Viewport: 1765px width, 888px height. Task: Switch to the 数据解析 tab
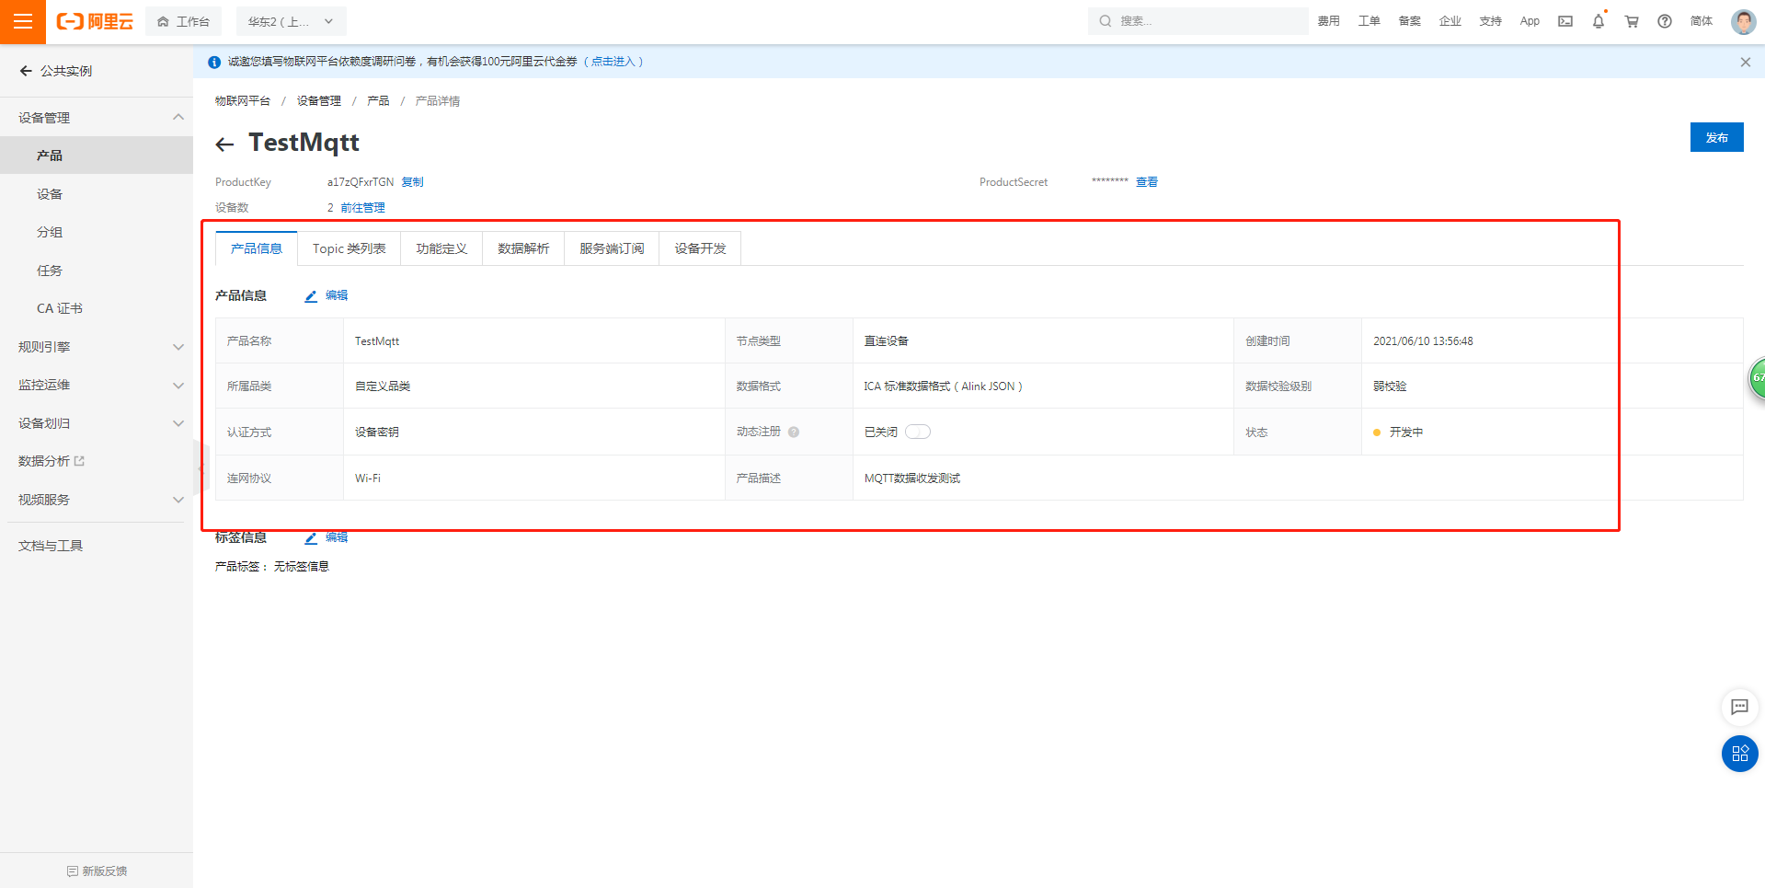(523, 248)
